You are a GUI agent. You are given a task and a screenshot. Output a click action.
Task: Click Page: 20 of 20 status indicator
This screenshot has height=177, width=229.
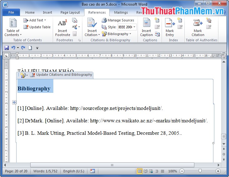tap(16, 171)
